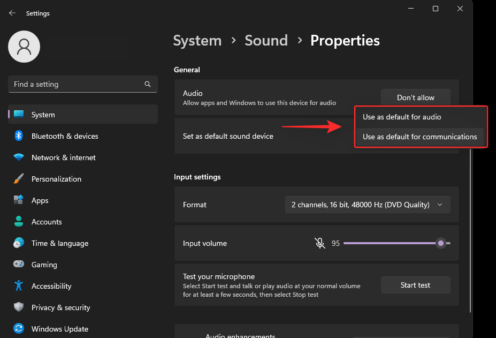Expand the Format dropdown for DVD Quality
The width and height of the screenshot is (496, 338).
click(367, 205)
